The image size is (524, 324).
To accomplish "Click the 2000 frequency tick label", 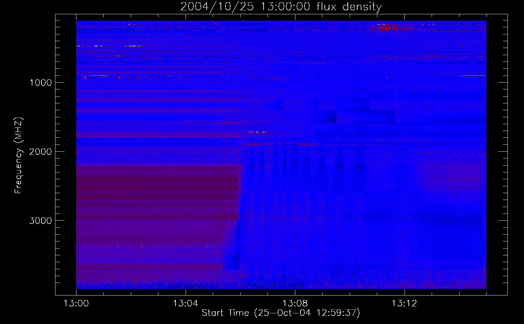I will point(40,152).
